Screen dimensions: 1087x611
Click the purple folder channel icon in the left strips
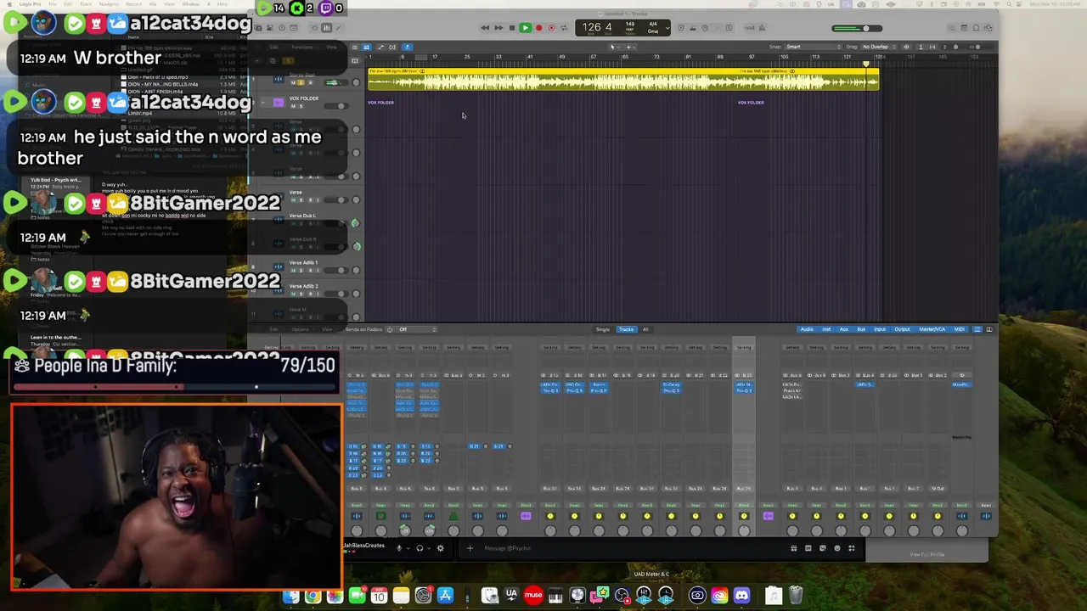(526, 516)
